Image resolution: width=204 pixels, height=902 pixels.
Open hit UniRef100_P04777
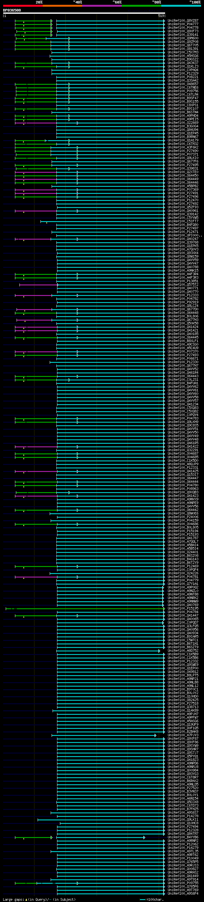pos(183,24)
